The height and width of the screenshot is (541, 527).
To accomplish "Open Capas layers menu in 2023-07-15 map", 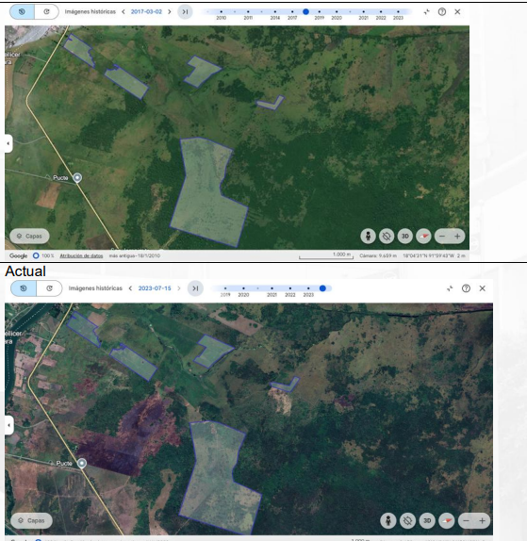I will (31, 520).
